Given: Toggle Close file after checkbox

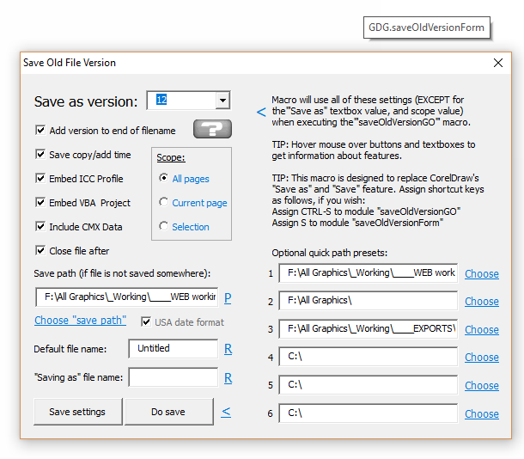Looking at the screenshot, I should [40, 251].
